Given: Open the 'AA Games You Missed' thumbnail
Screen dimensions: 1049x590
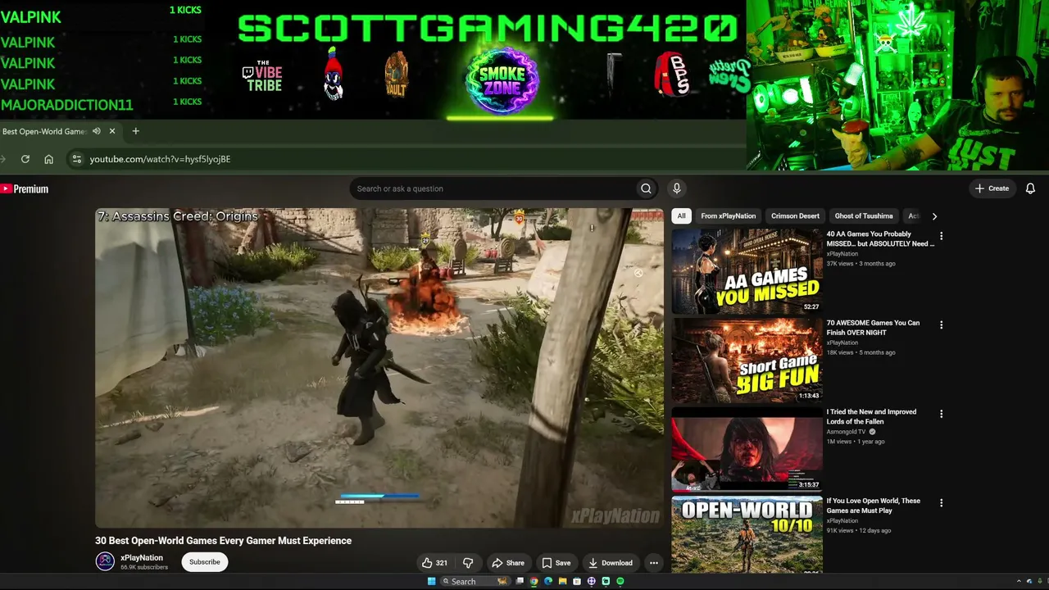Looking at the screenshot, I should [x=747, y=271].
